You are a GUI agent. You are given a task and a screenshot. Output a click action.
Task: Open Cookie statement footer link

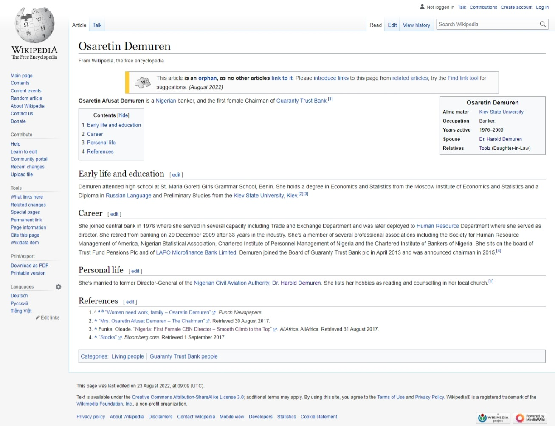(319, 417)
